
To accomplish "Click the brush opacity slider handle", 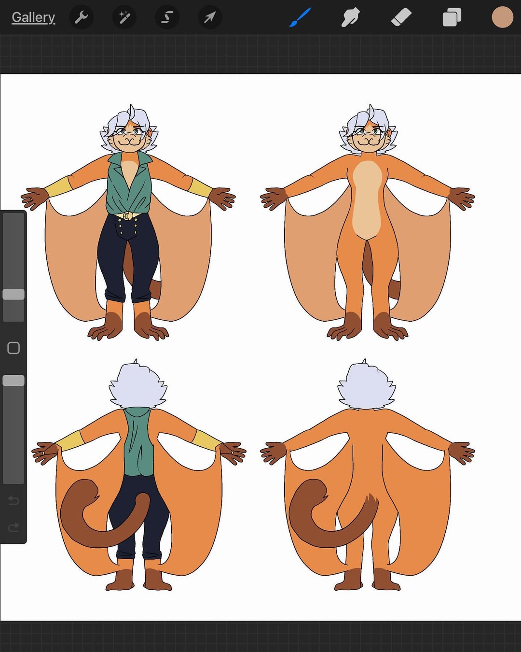I will [x=14, y=381].
